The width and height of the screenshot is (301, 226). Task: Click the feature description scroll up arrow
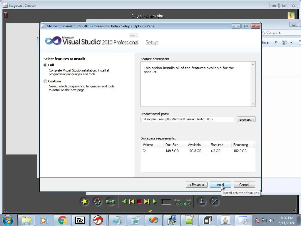pyautogui.click(x=253, y=64)
